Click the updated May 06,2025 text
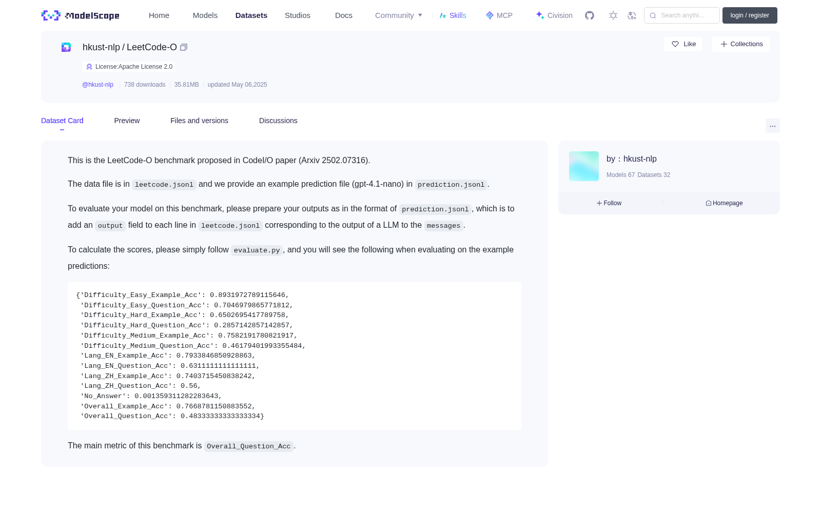This screenshot has height=513, width=821. (x=237, y=85)
